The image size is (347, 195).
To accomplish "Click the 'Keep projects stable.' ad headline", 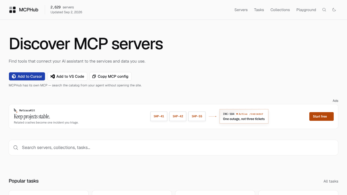I will 32,117.
